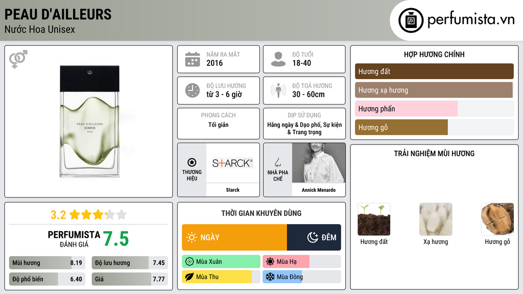
Task: Click the PEAU D'AILLEURS title
Action: click(58, 15)
